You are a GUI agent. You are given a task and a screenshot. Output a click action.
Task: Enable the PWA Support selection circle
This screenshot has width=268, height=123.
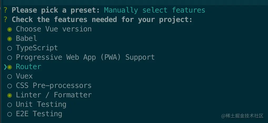pyautogui.click(x=9, y=58)
